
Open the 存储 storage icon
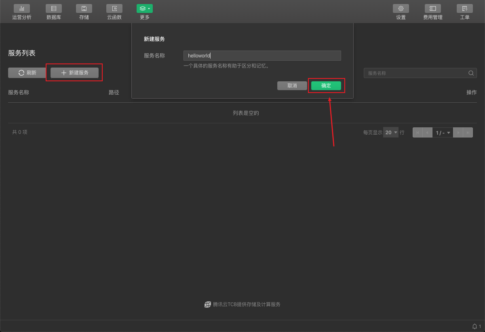84,8
